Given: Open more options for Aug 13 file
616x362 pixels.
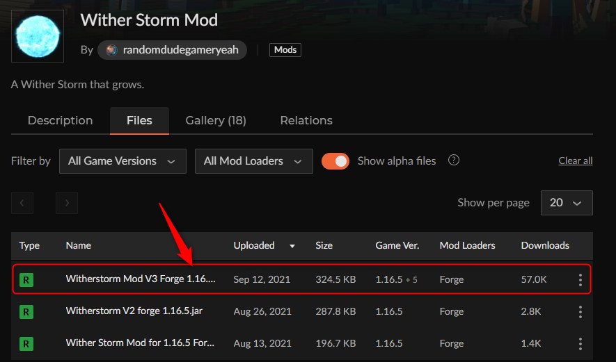Looking at the screenshot, I should coord(581,343).
